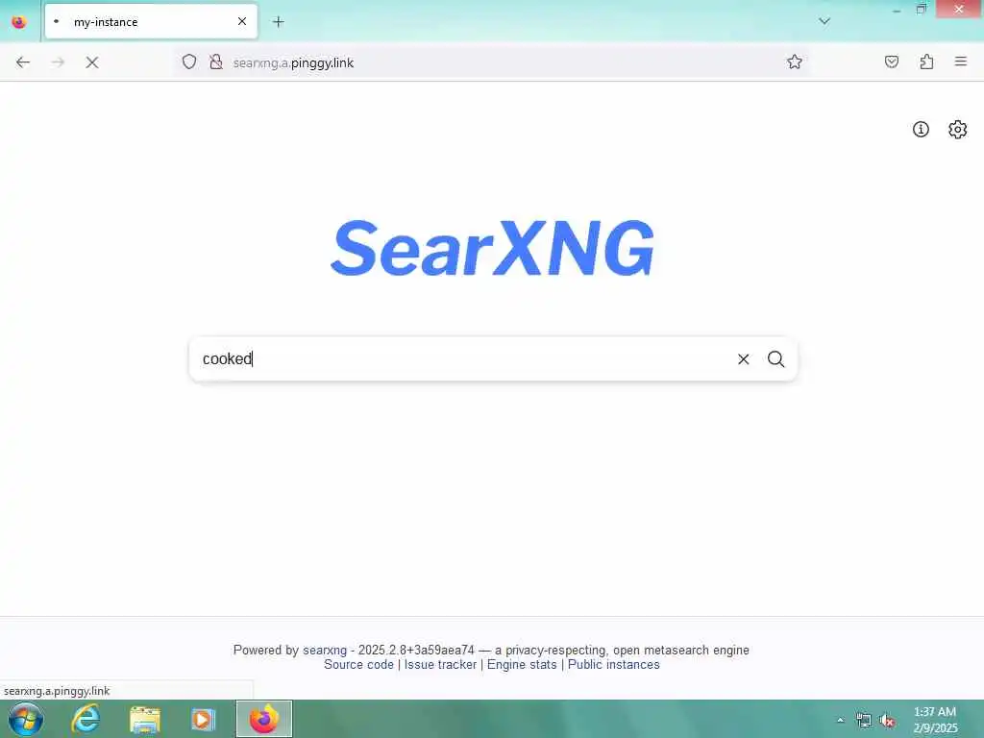The height and width of the screenshot is (738, 984).
Task: Select the my-instance tab
Action: 151,22
